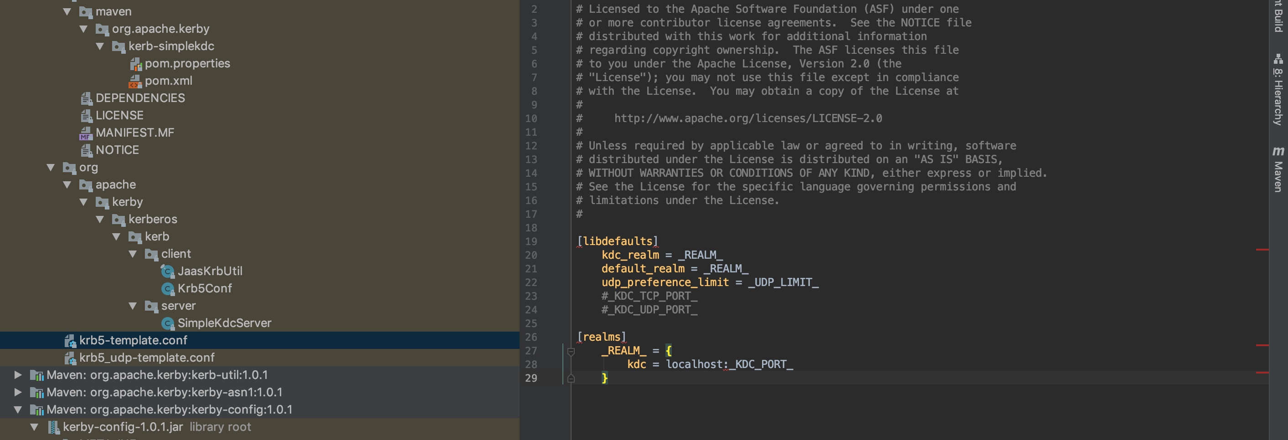The image size is (1288, 440).
Task: Click the MANIFEST.MF file icon
Action: click(87, 133)
